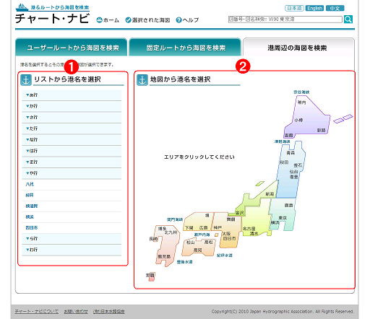The height and width of the screenshot is (319, 370).
Task: Expand the わ行 port group
Action: (x=72, y=250)
